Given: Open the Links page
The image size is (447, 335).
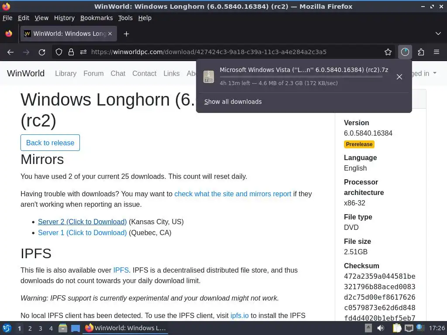Looking at the screenshot, I should 171,73.
